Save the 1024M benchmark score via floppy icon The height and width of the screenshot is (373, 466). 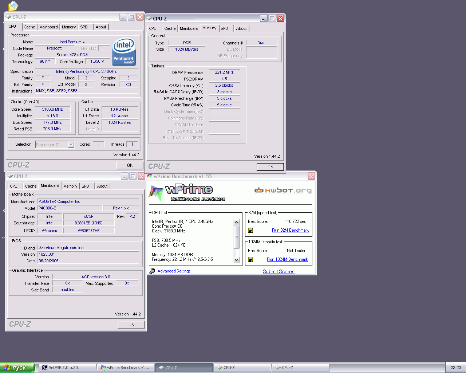click(x=250, y=259)
